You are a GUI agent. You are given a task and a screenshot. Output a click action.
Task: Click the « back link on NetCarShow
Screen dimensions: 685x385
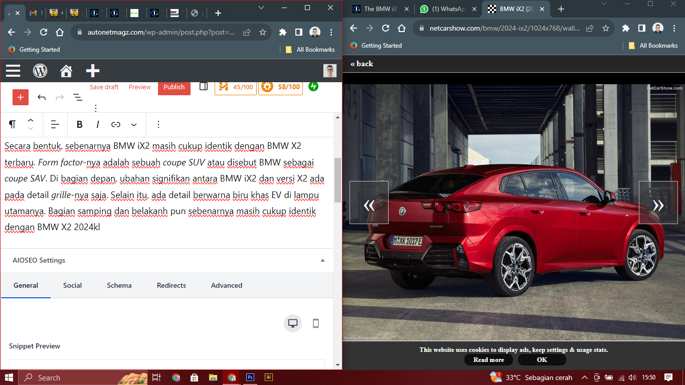click(x=362, y=64)
